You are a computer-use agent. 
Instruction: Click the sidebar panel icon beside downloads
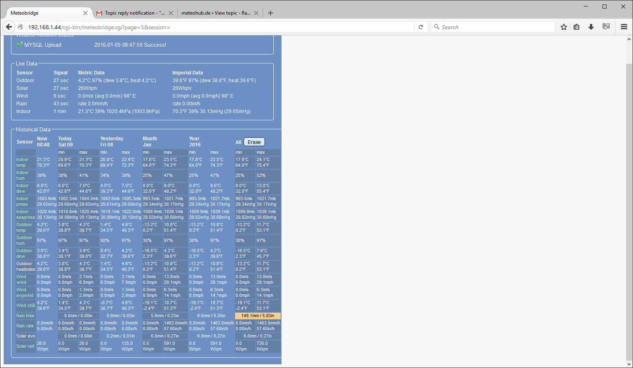pyautogui.click(x=606, y=27)
